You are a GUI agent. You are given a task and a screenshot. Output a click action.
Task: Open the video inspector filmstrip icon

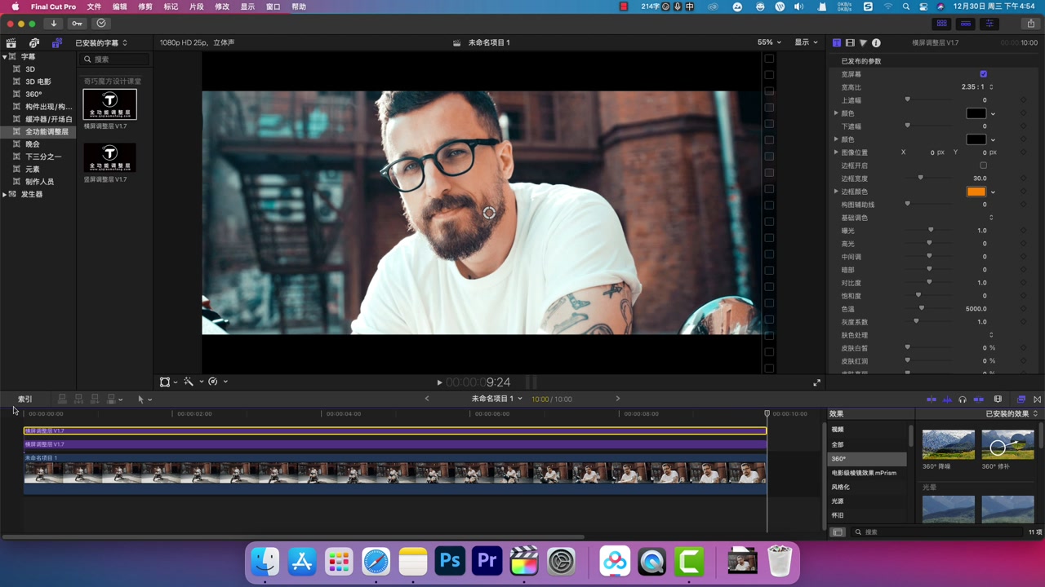point(850,42)
